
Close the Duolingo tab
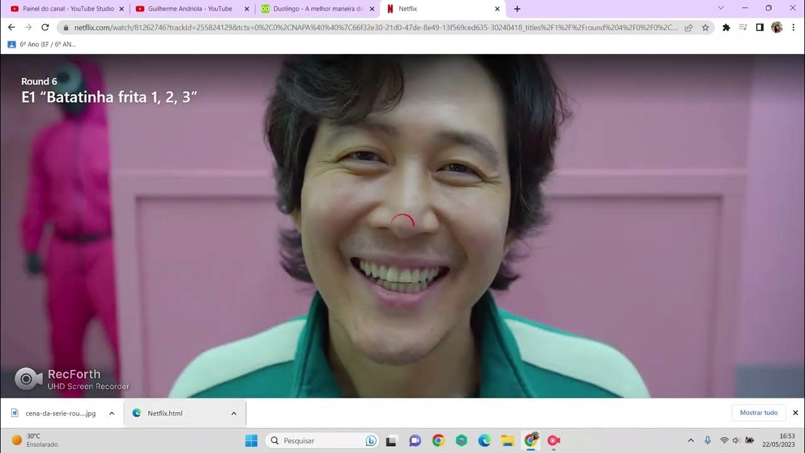372,9
